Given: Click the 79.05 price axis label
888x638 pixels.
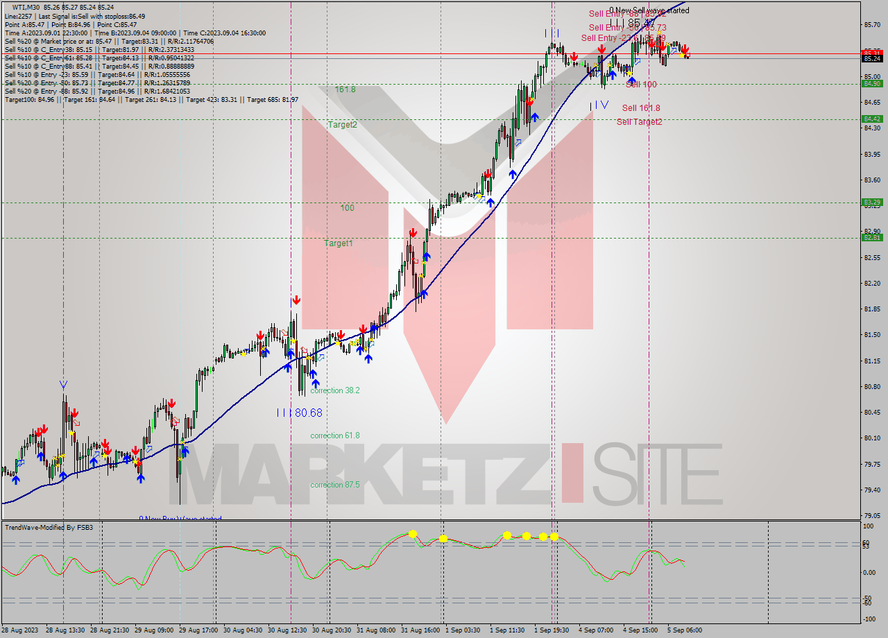Looking at the screenshot, I should 872,516.
